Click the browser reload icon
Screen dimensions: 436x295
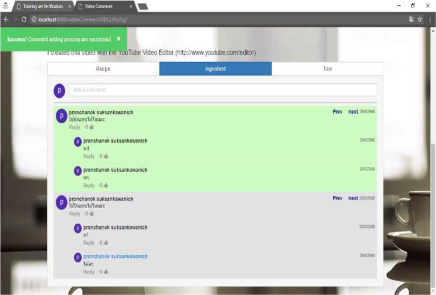24,20
